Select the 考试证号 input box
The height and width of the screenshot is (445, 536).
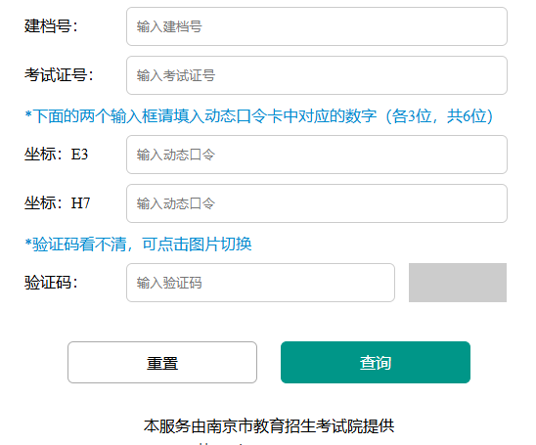[x=317, y=75]
